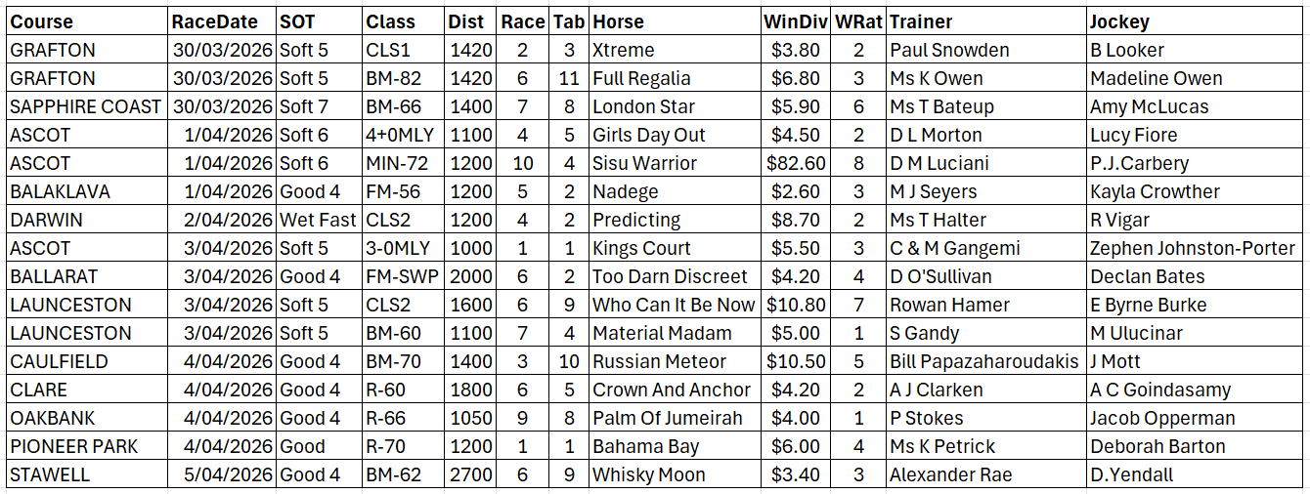Click the 5/04/2026 race date cell
1310x494 pixels.
[223, 474]
